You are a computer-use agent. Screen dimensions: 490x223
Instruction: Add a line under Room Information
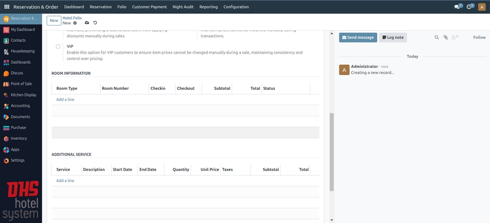pos(65,100)
